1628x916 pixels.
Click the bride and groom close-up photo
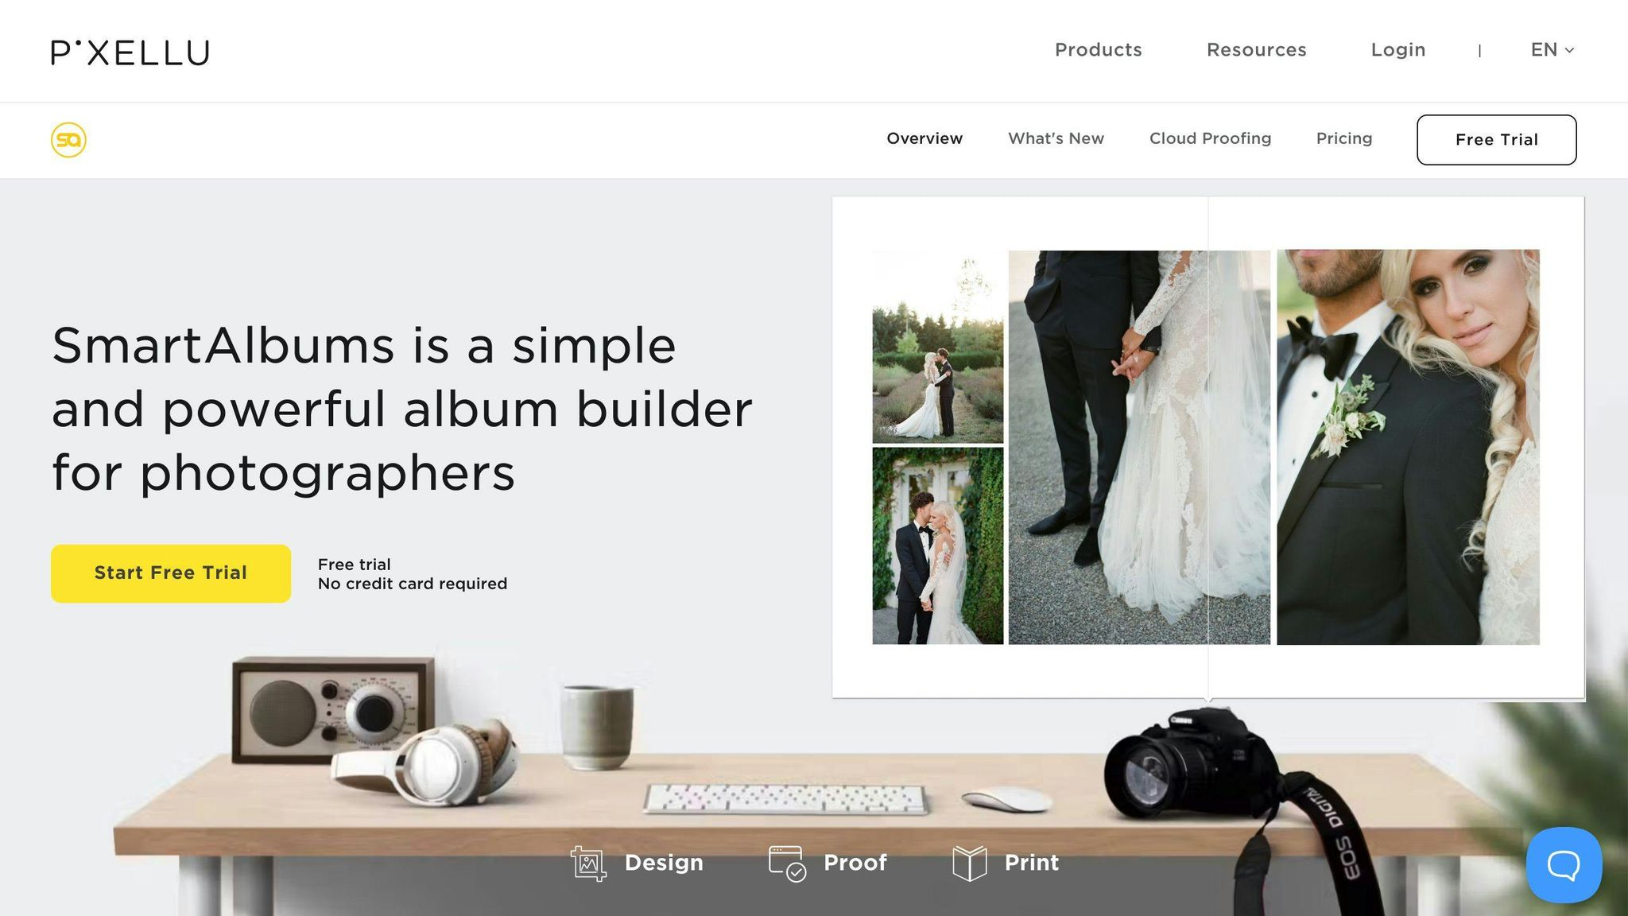point(1408,447)
